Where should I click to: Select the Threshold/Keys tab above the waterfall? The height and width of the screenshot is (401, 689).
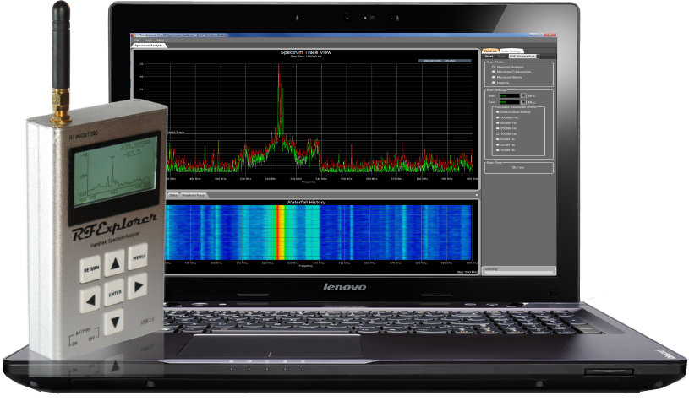coord(194,195)
